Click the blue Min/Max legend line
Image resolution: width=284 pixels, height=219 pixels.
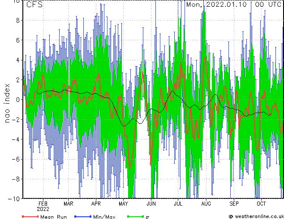pyautogui.click(x=83, y=216)
